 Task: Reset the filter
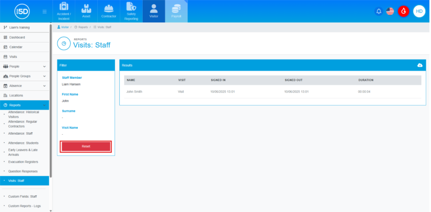[86, 146]
